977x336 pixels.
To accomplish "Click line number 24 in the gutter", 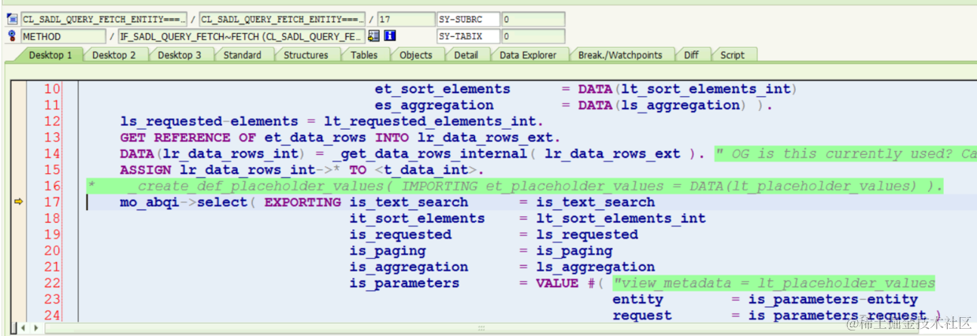I will point(52,315).
